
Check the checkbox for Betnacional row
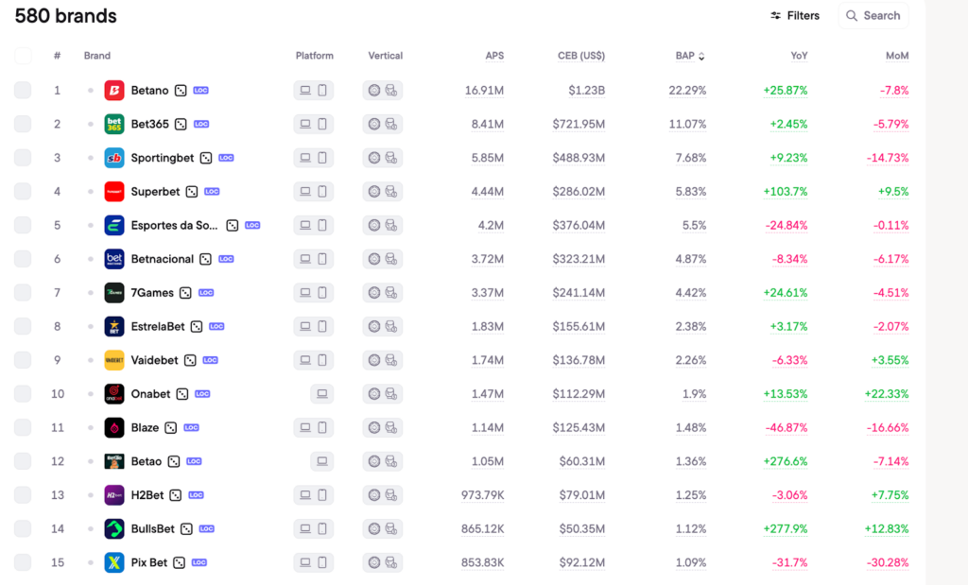[23, 259]
